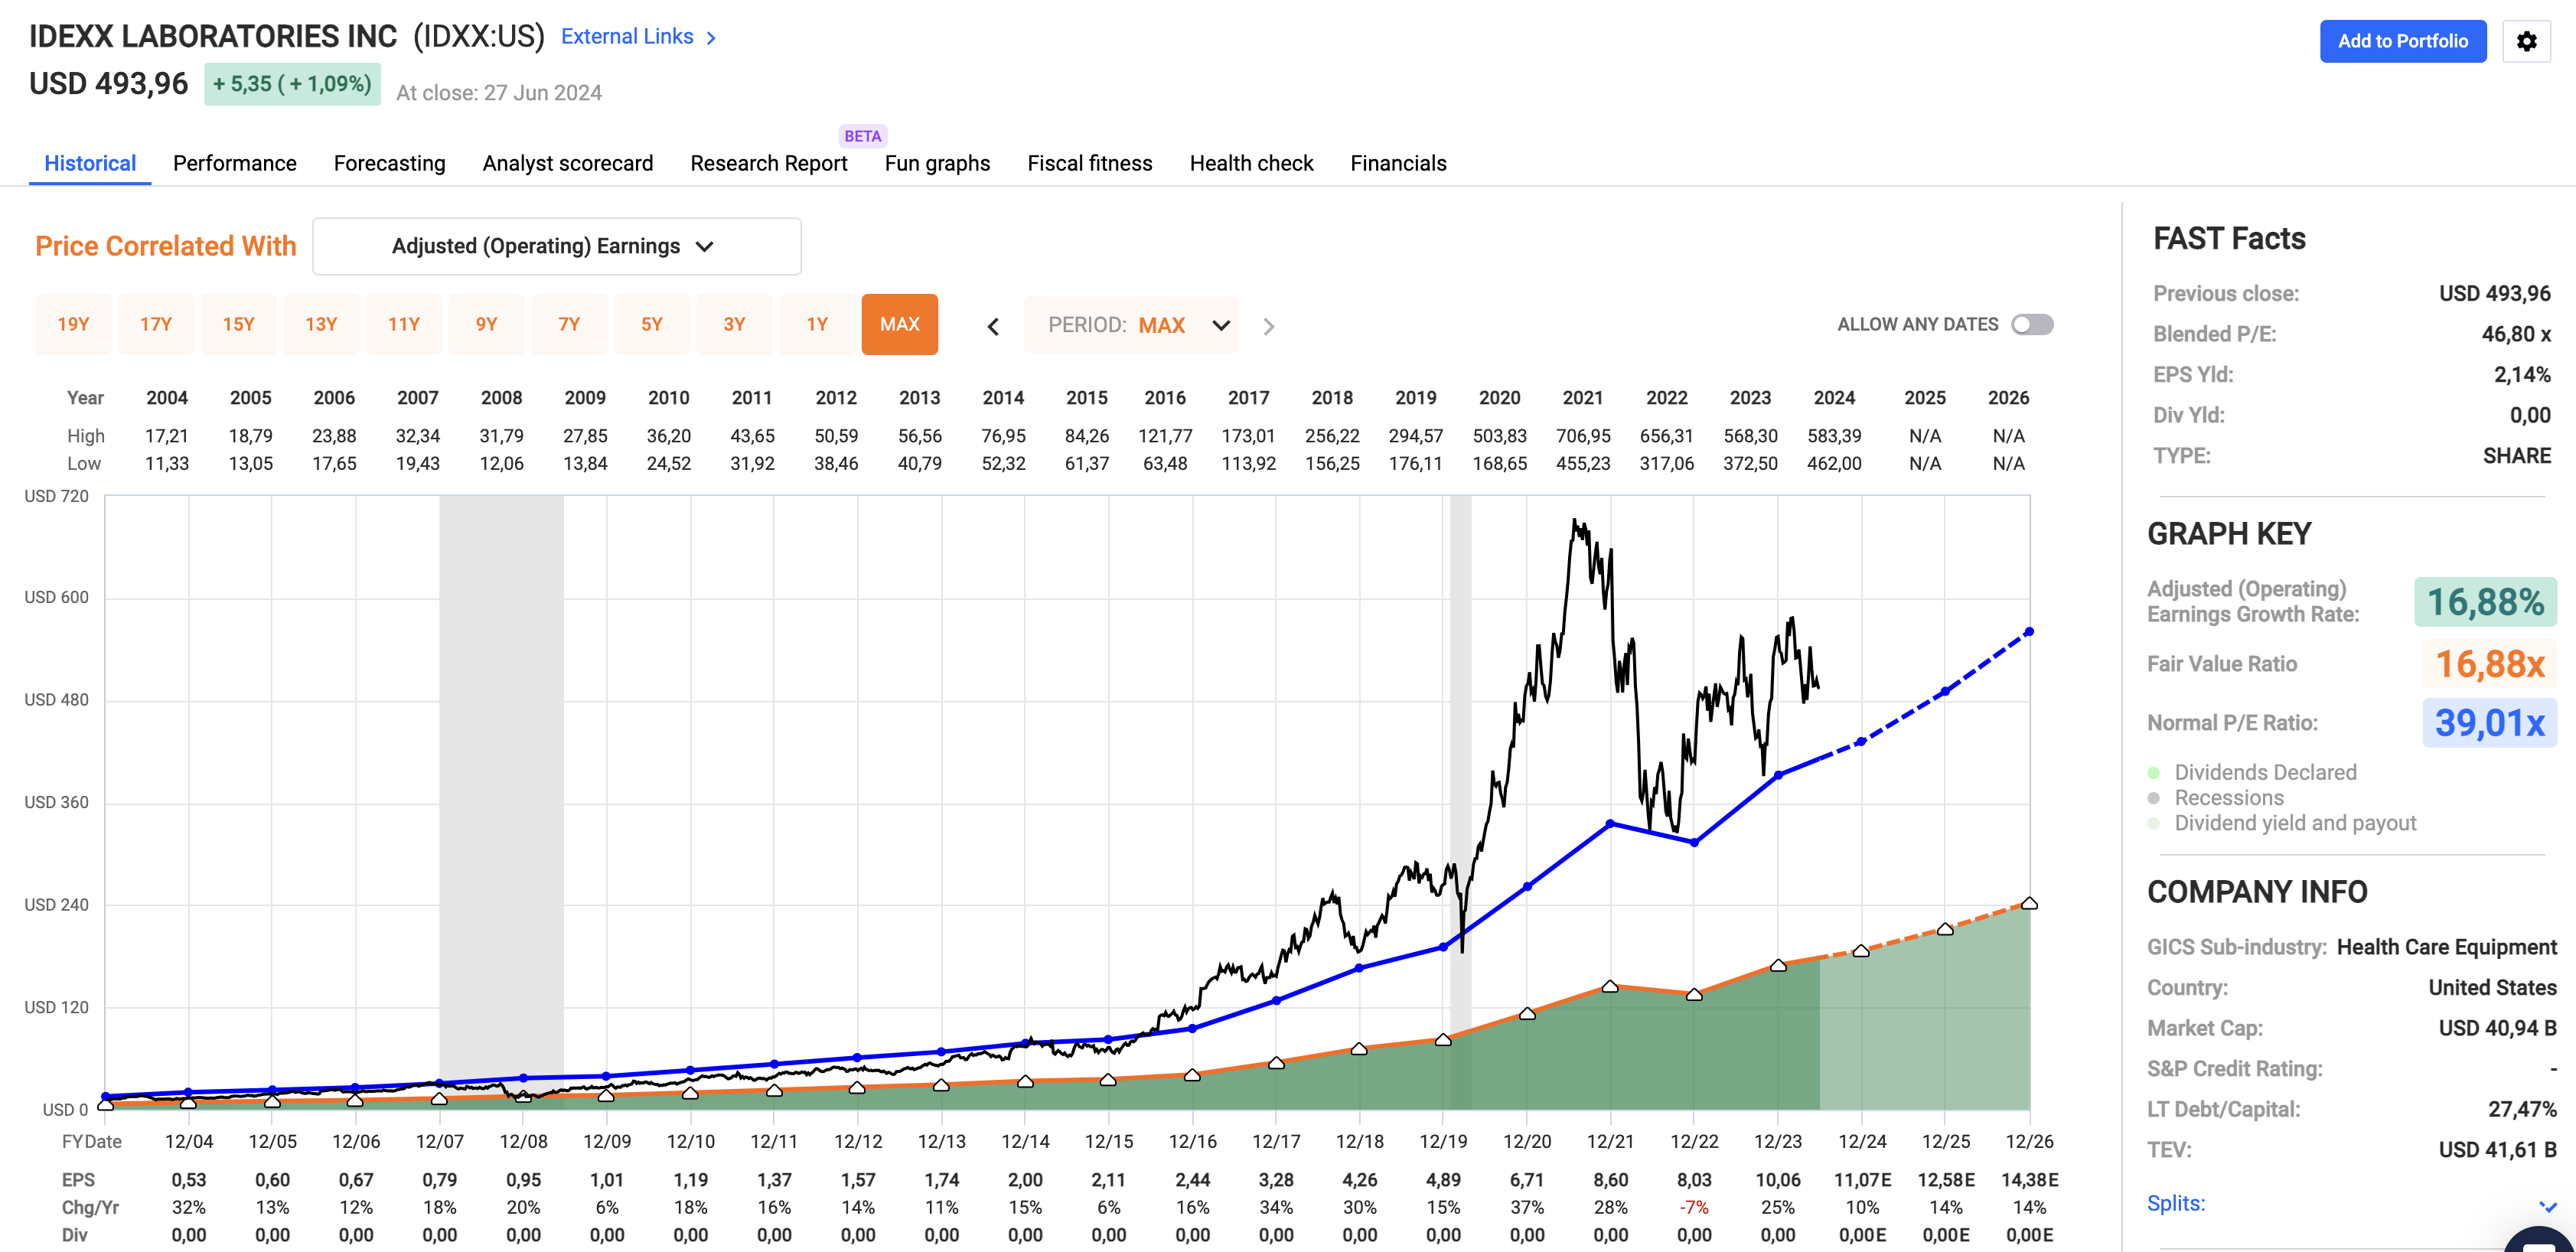The image size is (2576, 1252).
Task: Click the 12/25 blue forecast point
Action: pyautogui.click(x=1945, y=691)
